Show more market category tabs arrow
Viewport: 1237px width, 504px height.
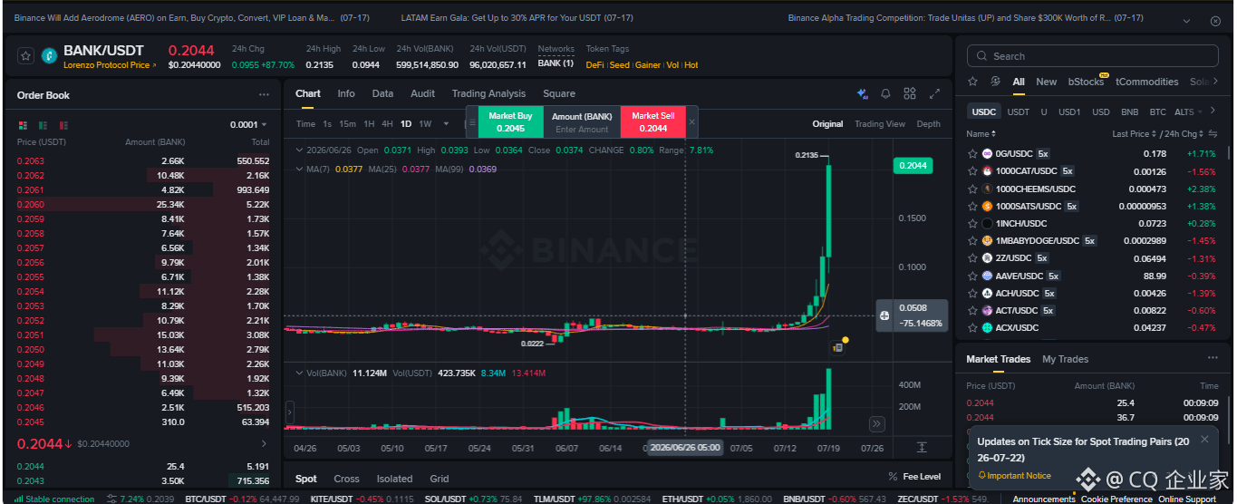click(x=1216, y=82)
